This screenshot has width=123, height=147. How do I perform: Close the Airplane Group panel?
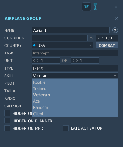117,18
